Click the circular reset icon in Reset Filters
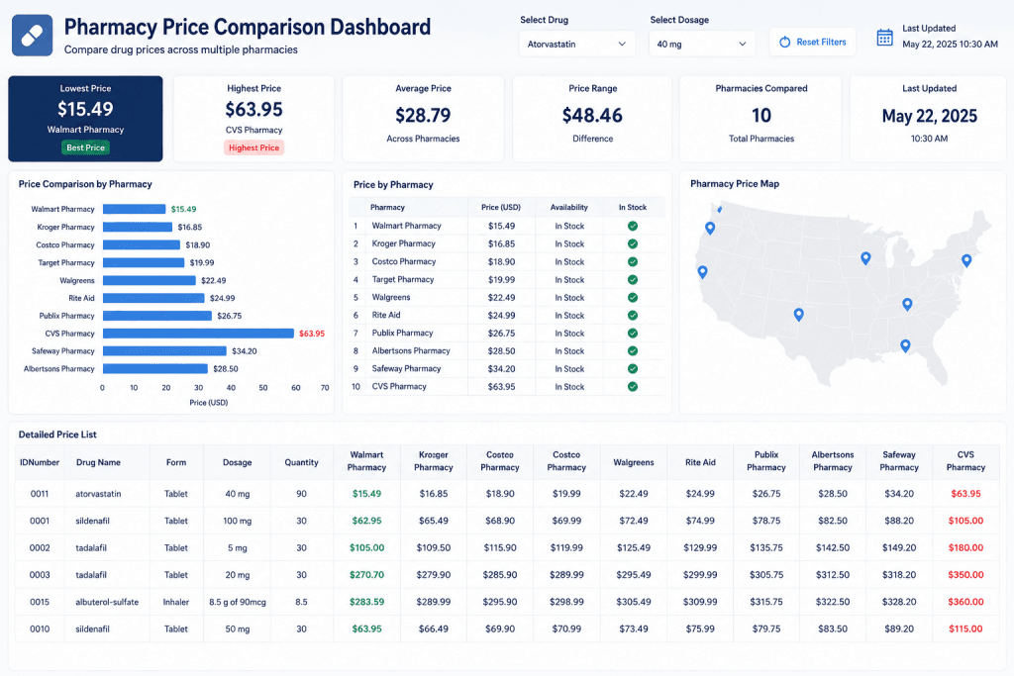 [x=784, y=42]
